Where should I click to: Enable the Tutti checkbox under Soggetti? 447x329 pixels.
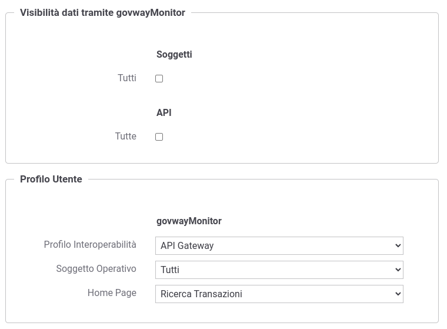[159, 78]
